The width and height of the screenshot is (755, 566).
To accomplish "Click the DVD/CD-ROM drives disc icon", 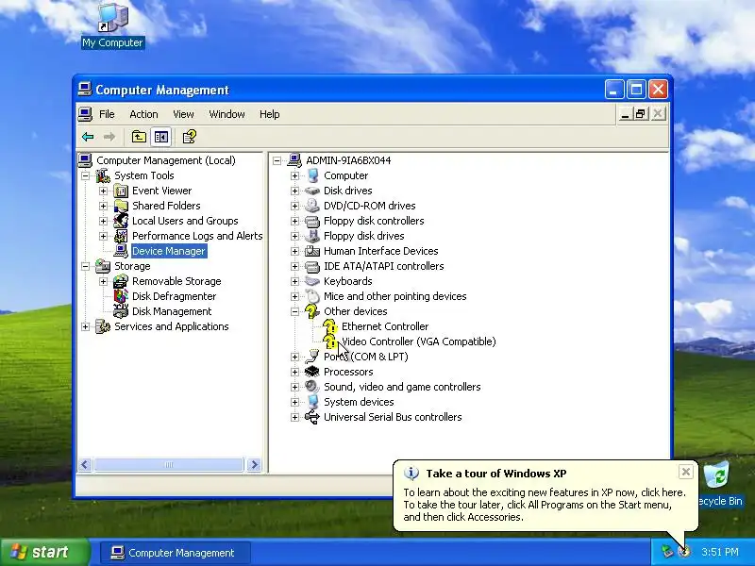I will click(x=312, y=206).
